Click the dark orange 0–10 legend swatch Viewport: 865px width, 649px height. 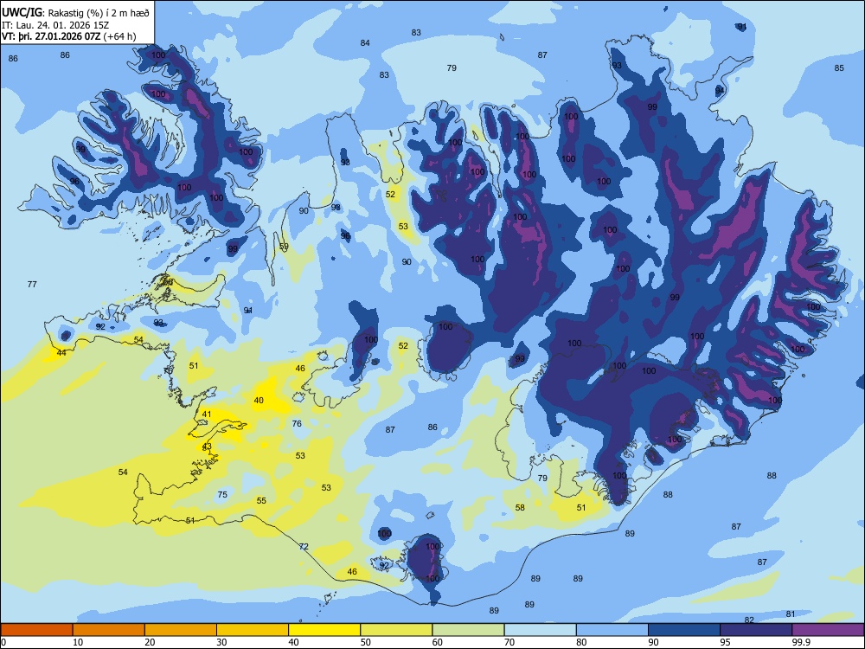[x=36, y=630]
